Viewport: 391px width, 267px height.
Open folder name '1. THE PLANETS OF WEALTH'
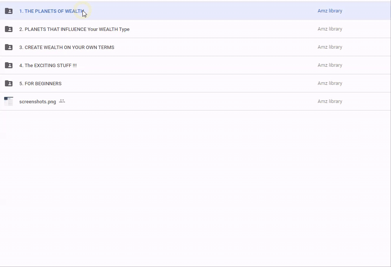(x=51, y=11)
